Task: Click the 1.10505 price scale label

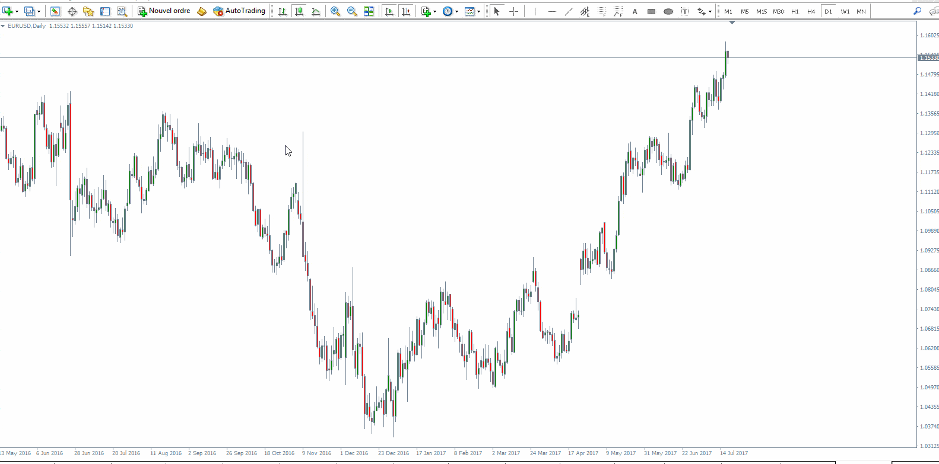Action: (x=930, y=212)
